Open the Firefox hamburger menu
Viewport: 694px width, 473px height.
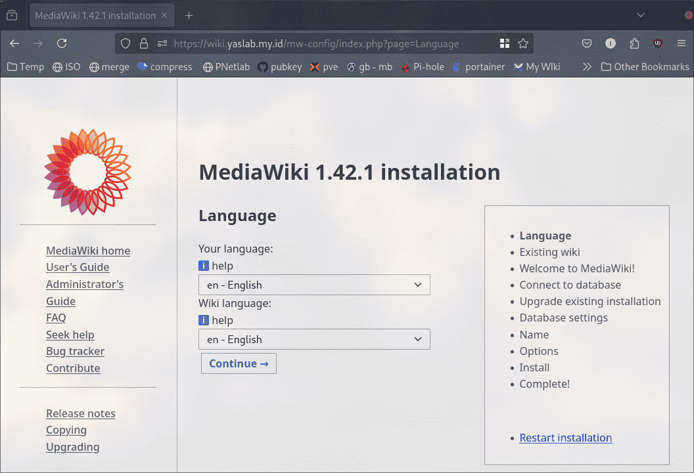click(x=682, y=43)
